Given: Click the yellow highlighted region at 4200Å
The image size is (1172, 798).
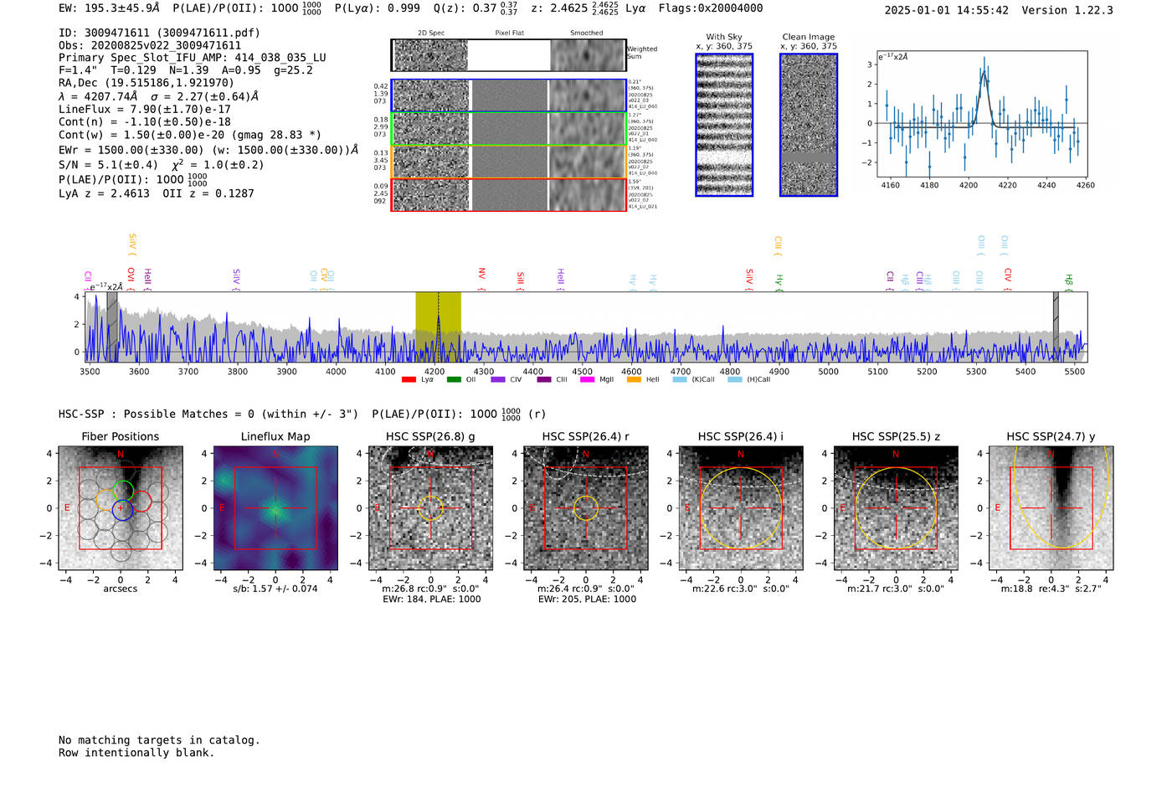Looking at the screenshot, I should pyautogui.click(x=438, y=327).
